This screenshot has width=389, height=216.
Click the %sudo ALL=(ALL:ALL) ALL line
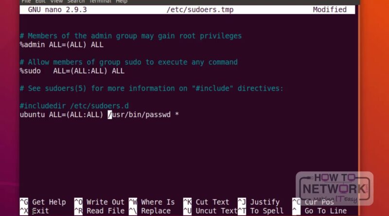tap(72, 71)
